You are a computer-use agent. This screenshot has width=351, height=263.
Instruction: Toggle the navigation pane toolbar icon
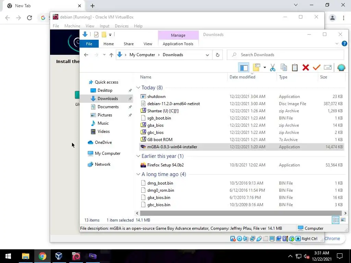click(244, 67)
